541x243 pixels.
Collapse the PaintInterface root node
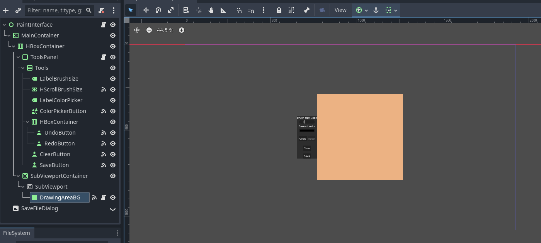[x=4, y=25]
